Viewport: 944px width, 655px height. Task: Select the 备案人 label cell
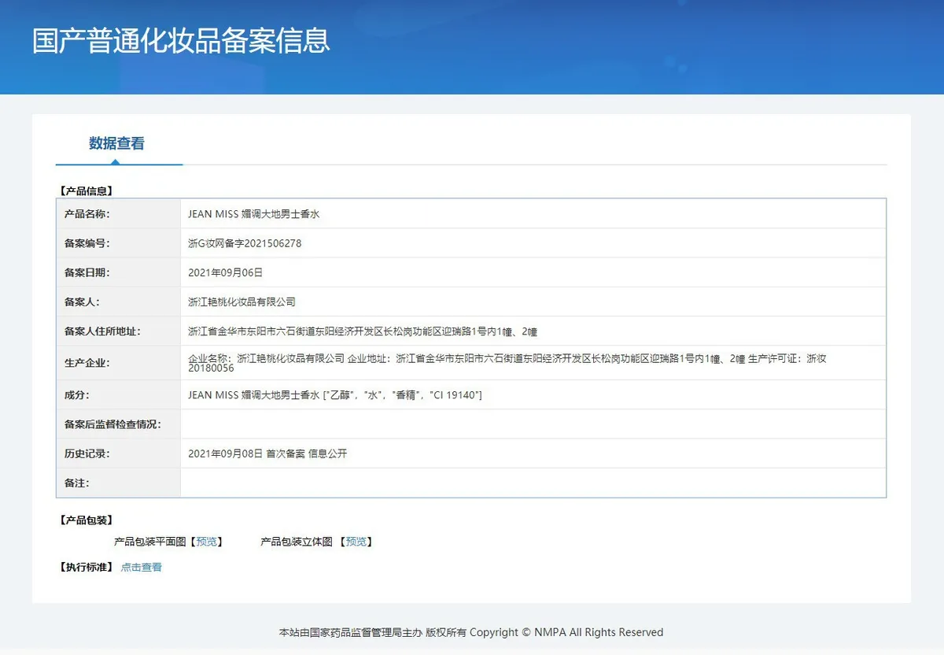pyautogui.click(x=119, y=302)
